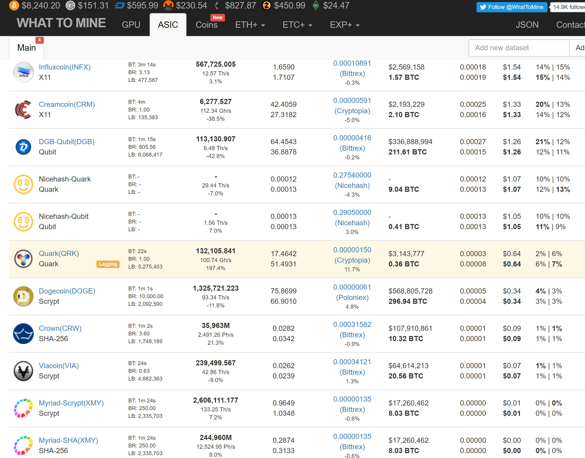This screenshot has width=585, height=458.
Task: Click the Litecoin price ticker icon
Action: 70,5
